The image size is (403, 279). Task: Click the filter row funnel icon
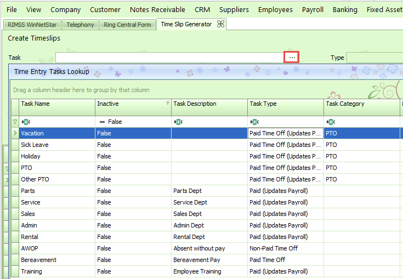coord(15,122)
